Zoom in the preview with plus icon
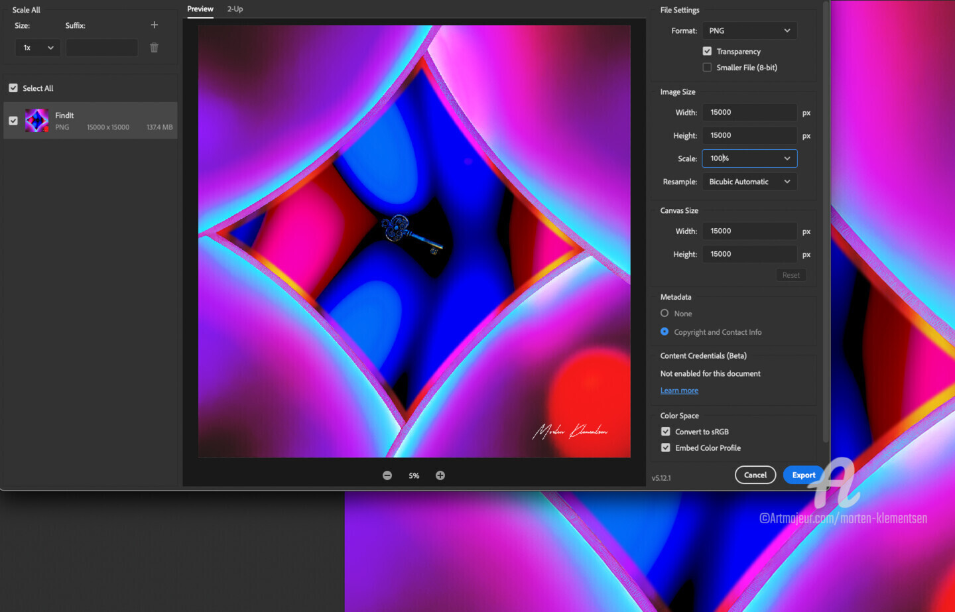The width and height of the screenshot is (955, 612). click(440, 475)
